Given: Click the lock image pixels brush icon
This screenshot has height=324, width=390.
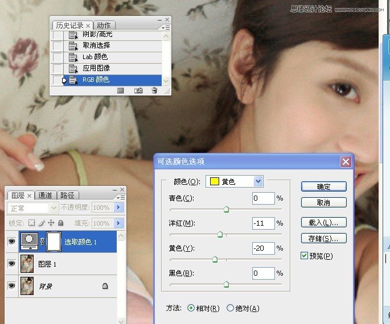Looking at the screenshot, I should pyautogui.click(x=42, y=223).
